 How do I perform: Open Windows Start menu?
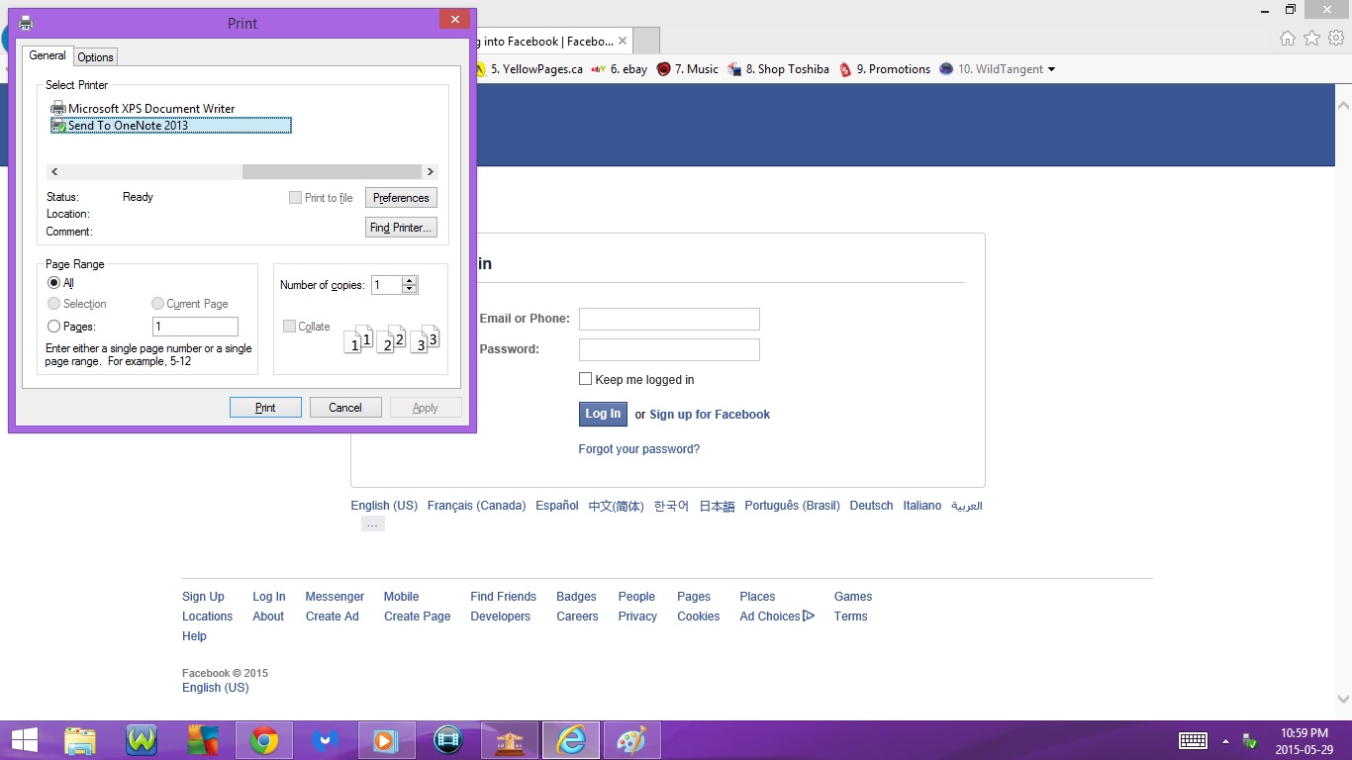24,740
